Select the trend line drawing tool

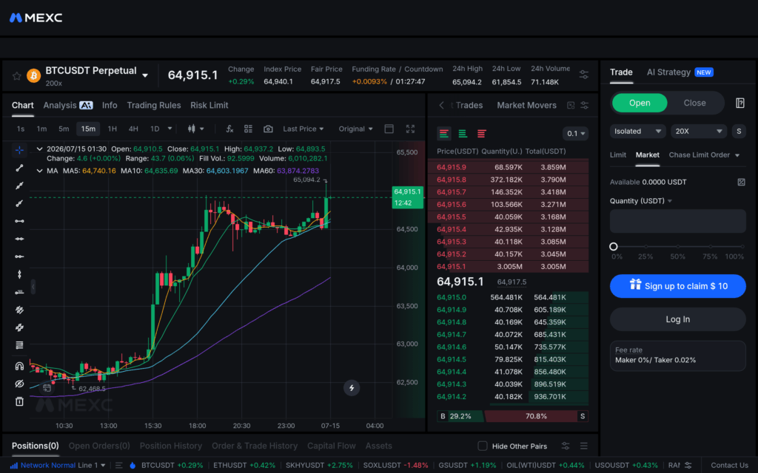(19, 168)
